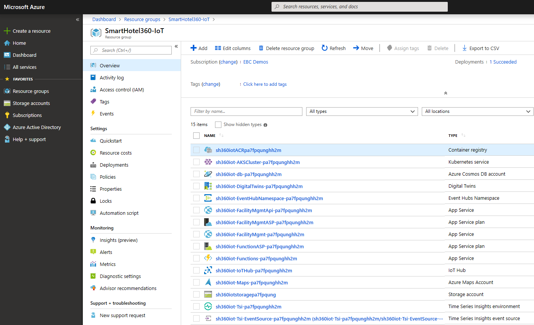Screen dimensions: 534x325
Task: Click the Azure Maps resource icon
Action: point(208,282)
